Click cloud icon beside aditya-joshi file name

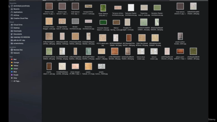click(185, 59)
